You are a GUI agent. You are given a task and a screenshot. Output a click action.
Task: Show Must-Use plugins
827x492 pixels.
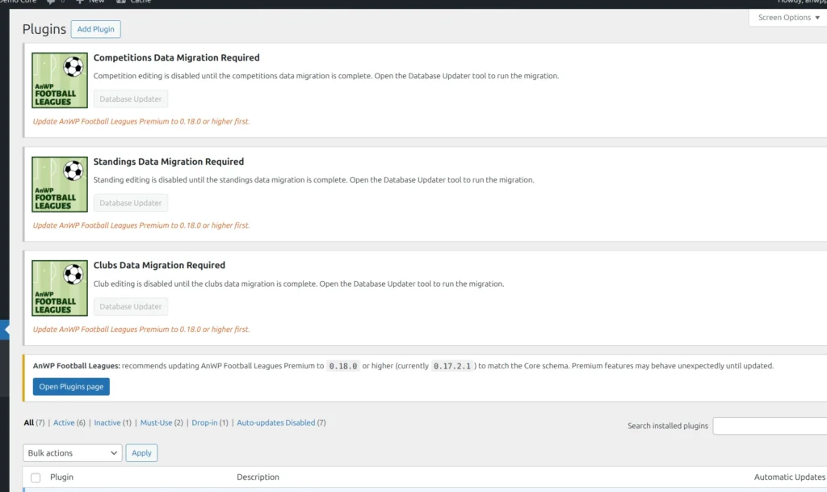pyautogui.click(x=156, y=423)
